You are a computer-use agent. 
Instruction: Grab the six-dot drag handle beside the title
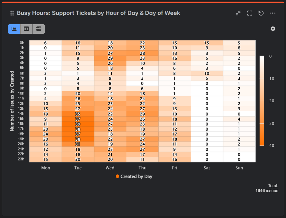pyautogui.click(x=11, y=13)
